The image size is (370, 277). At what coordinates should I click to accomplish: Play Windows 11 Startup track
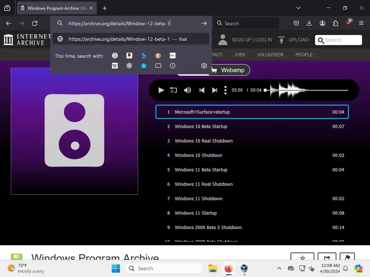[252, 213]
